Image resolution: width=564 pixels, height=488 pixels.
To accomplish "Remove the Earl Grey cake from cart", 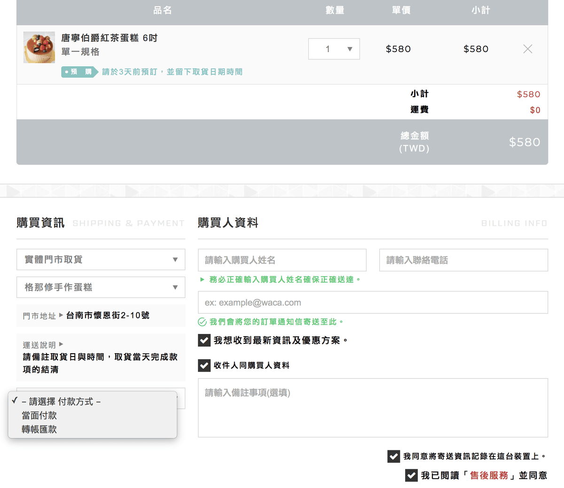I will click(x=527, y=49).
